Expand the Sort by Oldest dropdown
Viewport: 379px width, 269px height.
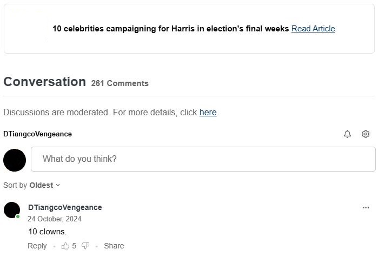click(x=41, y=185)
